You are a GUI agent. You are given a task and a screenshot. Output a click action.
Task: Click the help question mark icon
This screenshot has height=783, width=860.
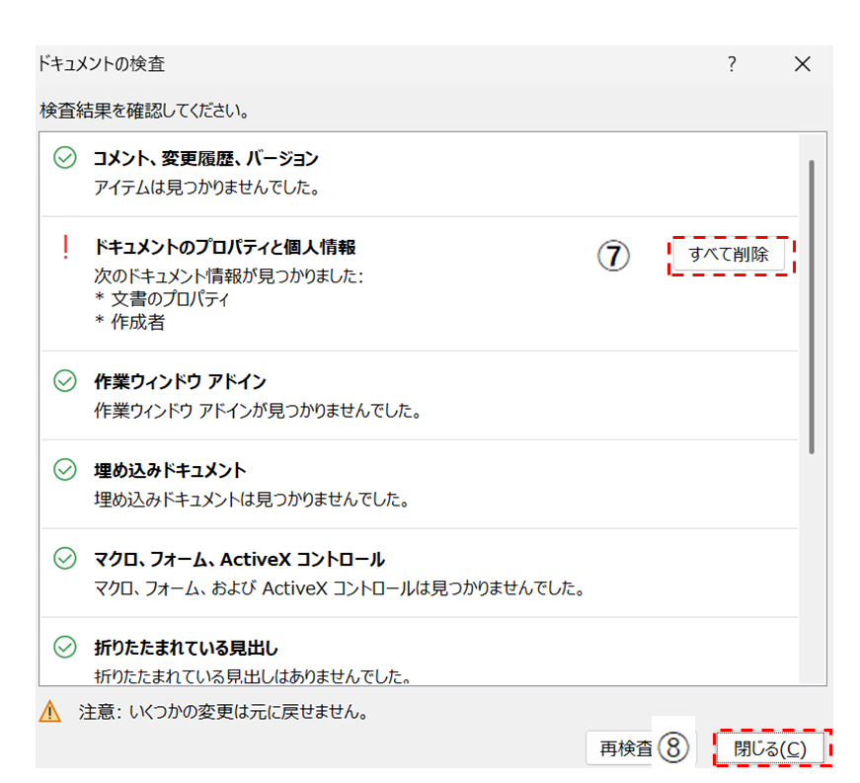tap(732, 65)
